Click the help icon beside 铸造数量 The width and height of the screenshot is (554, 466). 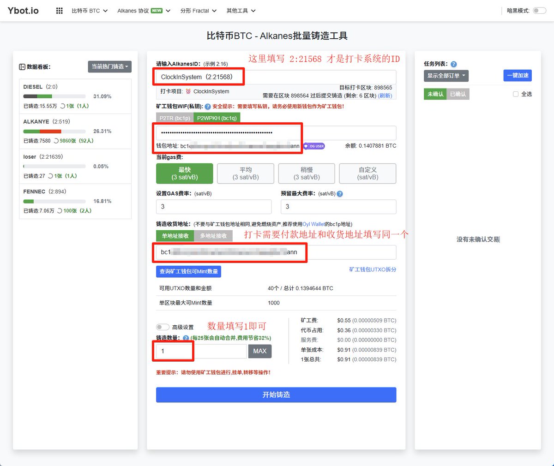pyautogui.click(x=186, y=338)
